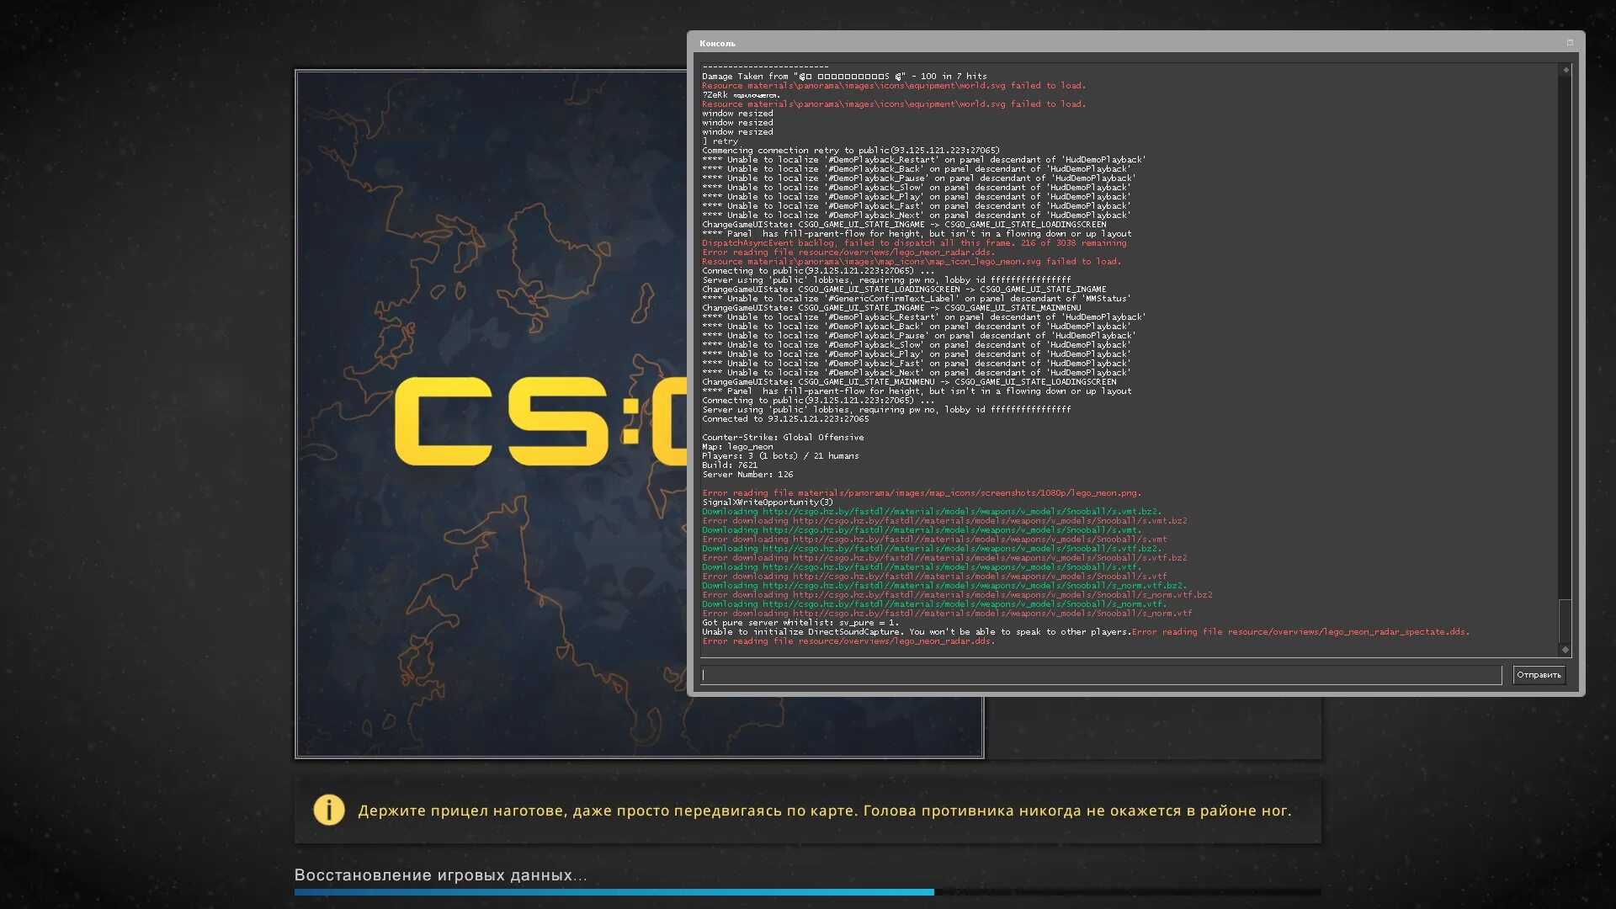1616x909 pixels.
Task: Select error line for screenshots/1080p/lego_neon.png
Action: [x=922, y=493]
